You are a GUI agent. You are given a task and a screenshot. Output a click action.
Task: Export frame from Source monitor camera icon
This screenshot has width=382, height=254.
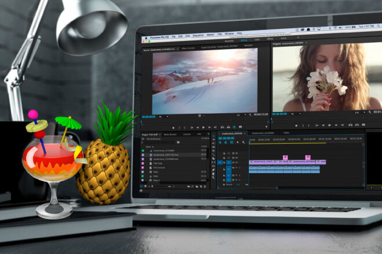click(240, 127)
